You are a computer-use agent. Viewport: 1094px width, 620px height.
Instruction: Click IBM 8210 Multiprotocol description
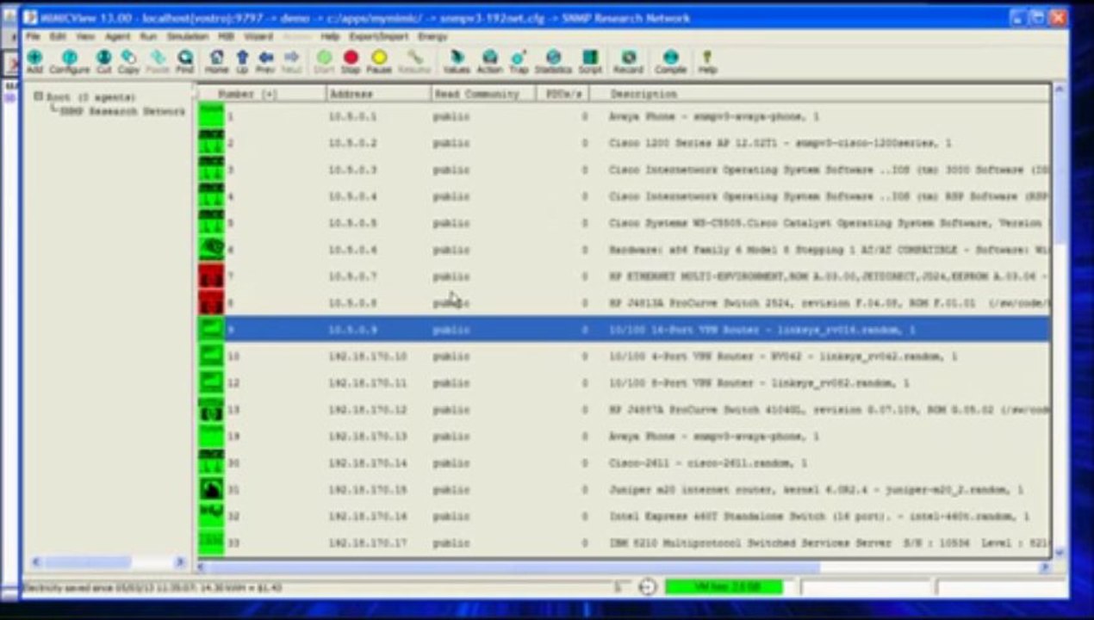click(x=828, y=543)
